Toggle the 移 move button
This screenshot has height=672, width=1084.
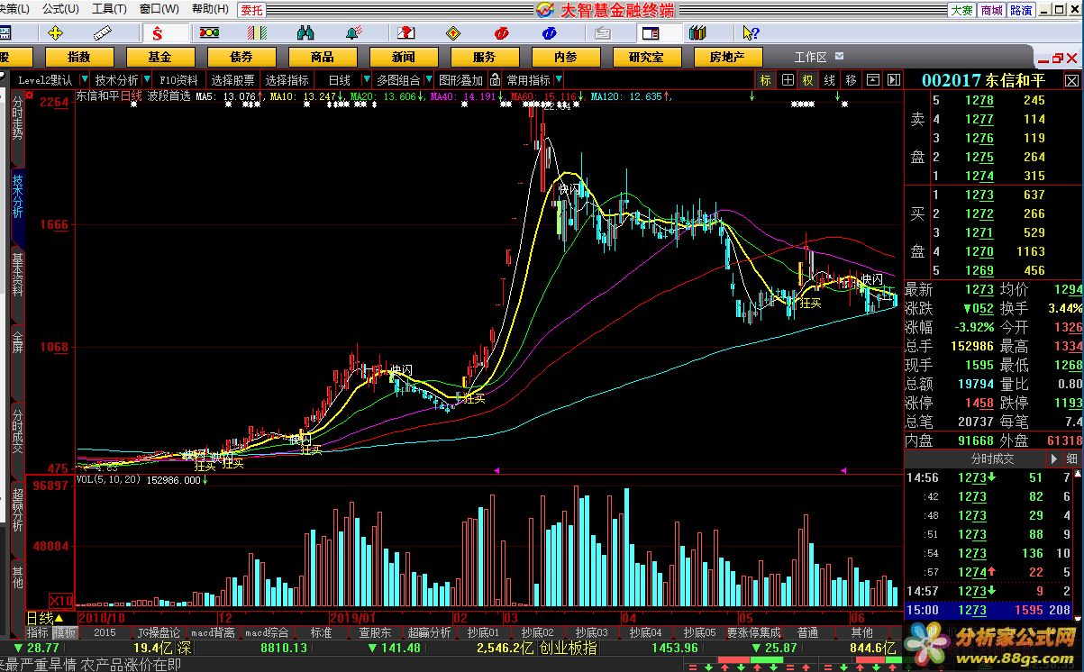click(x=851, y=80)
